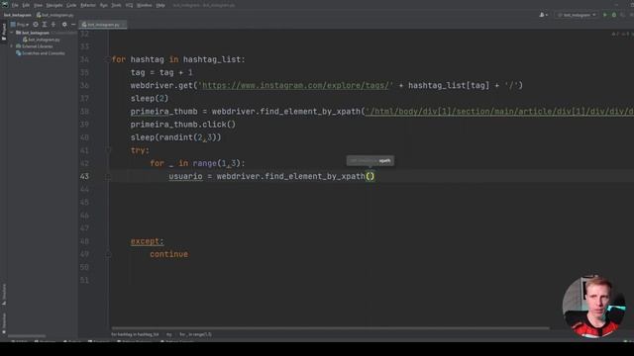This screenshot has width=634, height=356.
Task: Open the Run menu
Action: [x=103, y=5]
